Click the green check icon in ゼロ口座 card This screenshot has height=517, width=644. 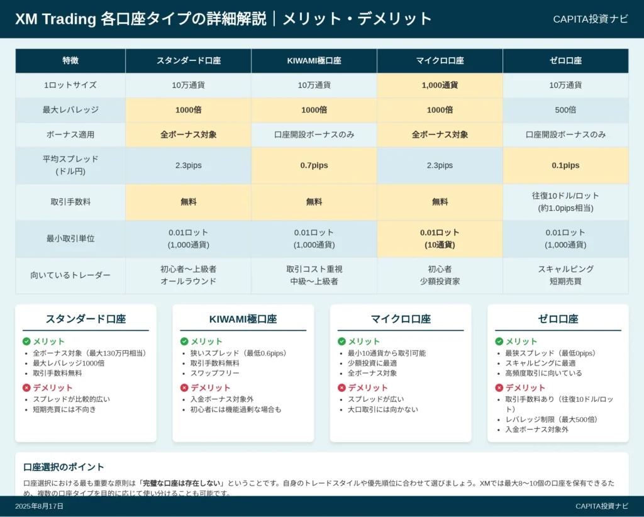tap(499, 342)
